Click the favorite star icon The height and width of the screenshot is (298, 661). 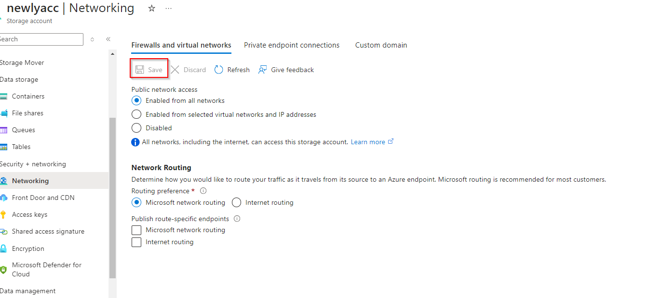point(151,9)
